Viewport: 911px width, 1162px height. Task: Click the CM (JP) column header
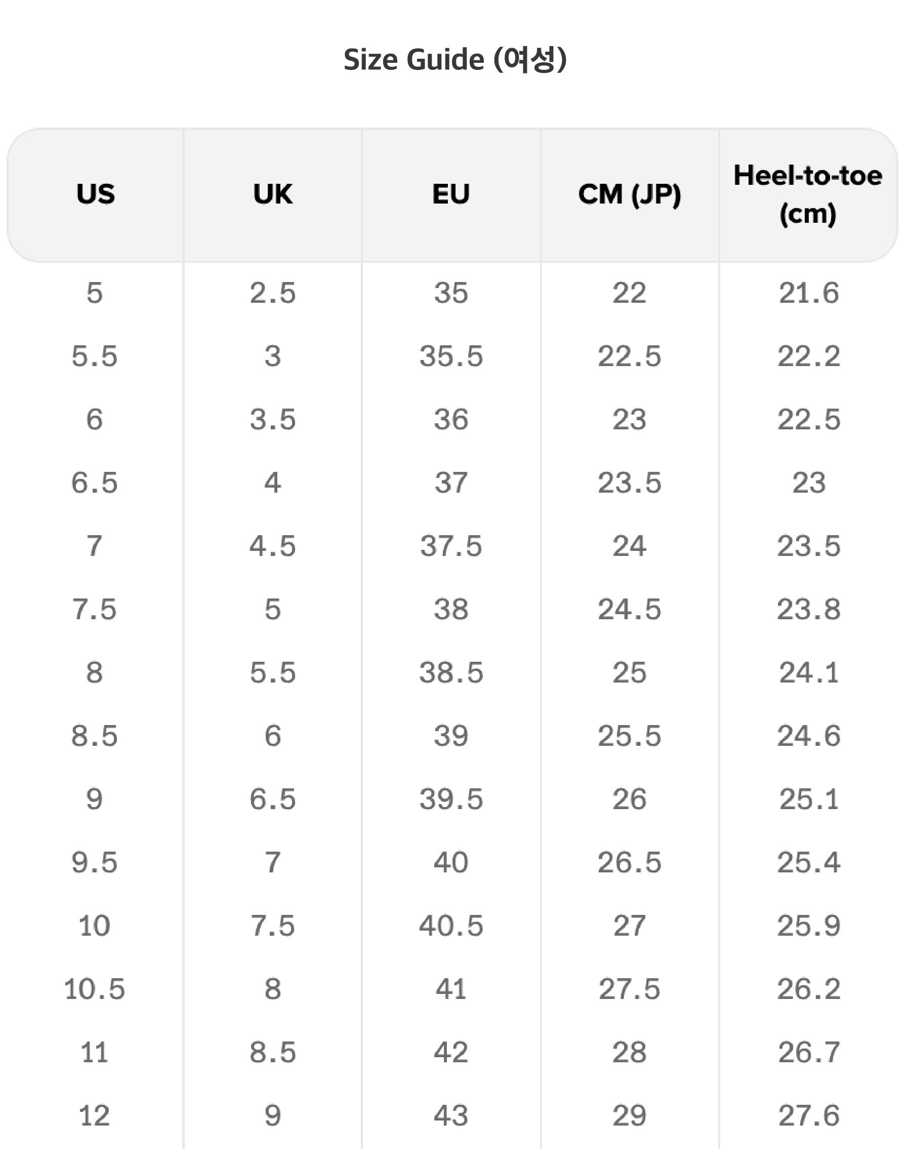[630, 194]
